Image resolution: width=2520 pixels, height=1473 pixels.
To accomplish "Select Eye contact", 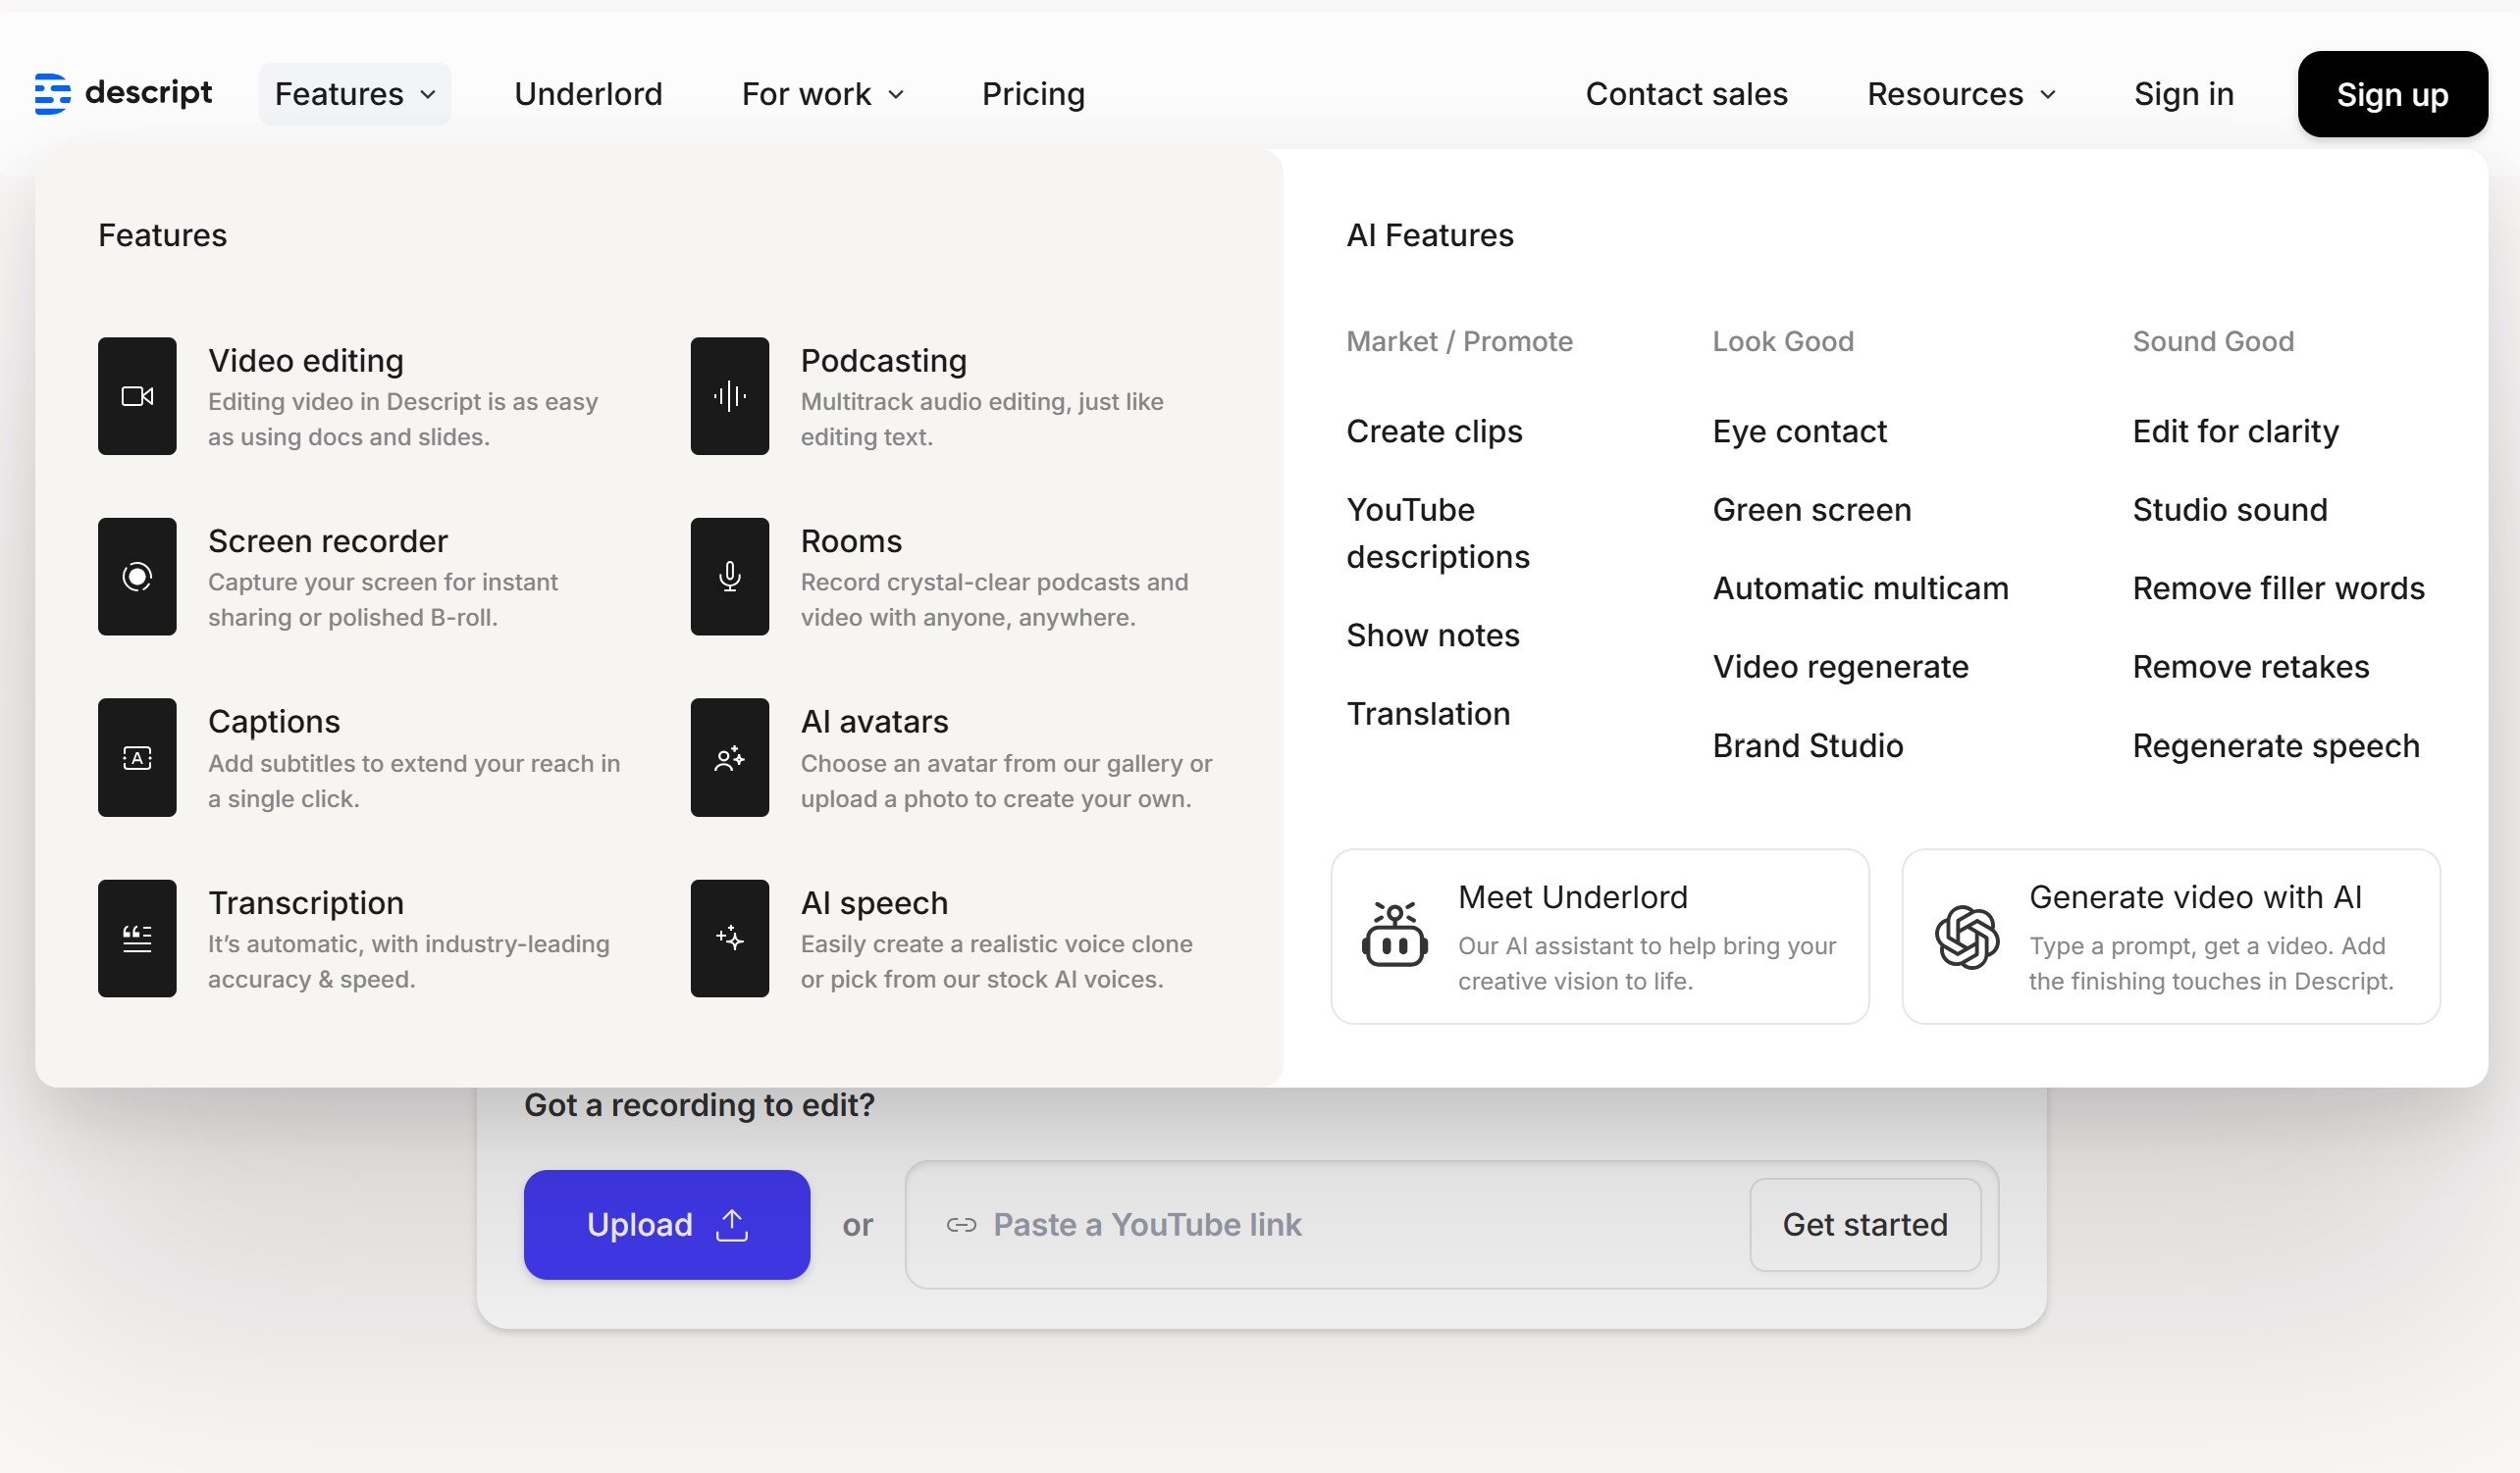I will click(1799, 431).
